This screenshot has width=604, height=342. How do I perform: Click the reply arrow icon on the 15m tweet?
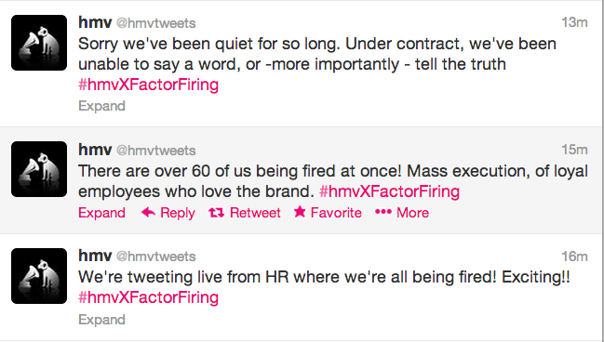point(148,212)
